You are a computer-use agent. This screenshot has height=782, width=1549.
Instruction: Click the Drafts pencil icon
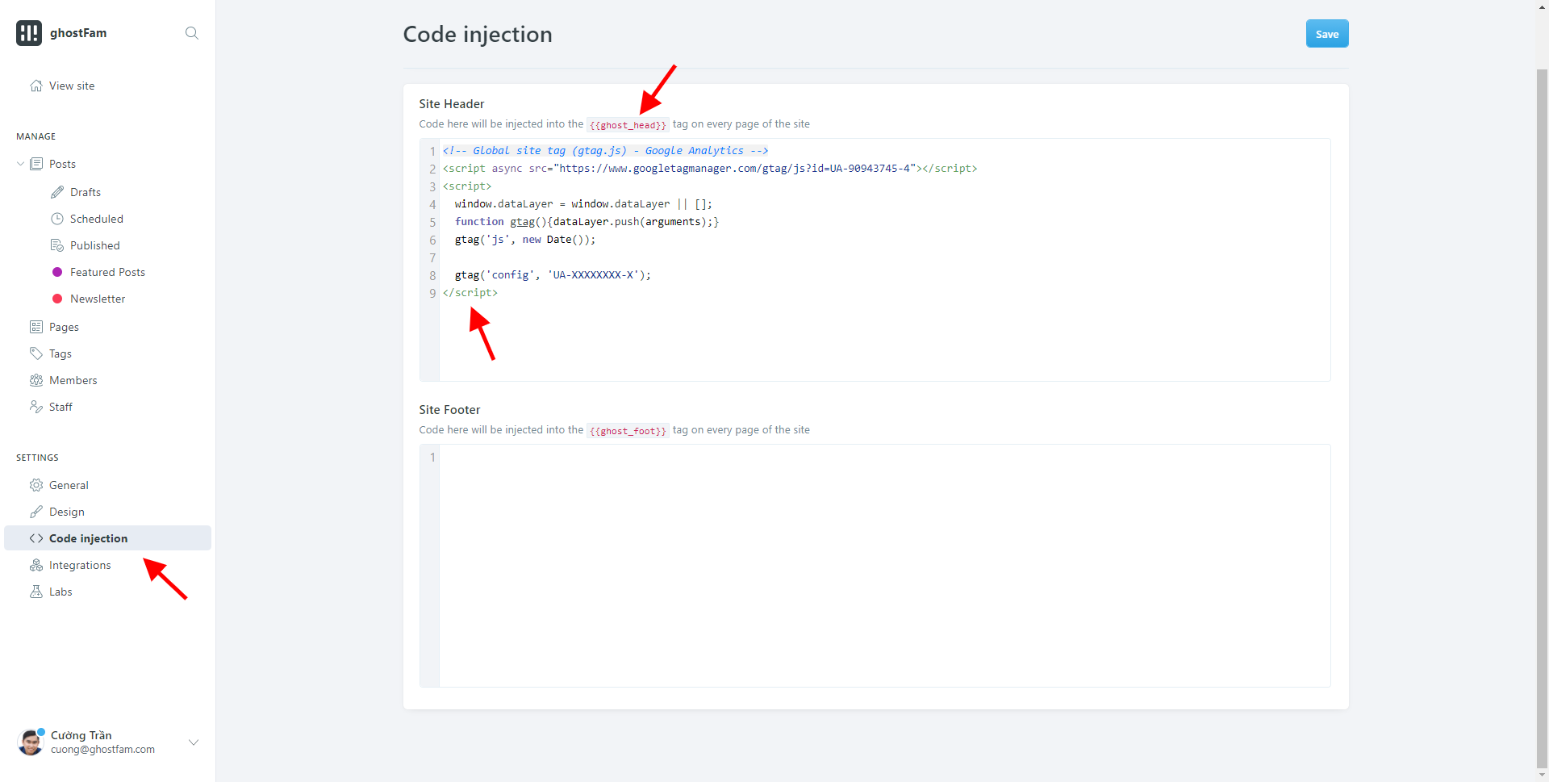(57, 192)
